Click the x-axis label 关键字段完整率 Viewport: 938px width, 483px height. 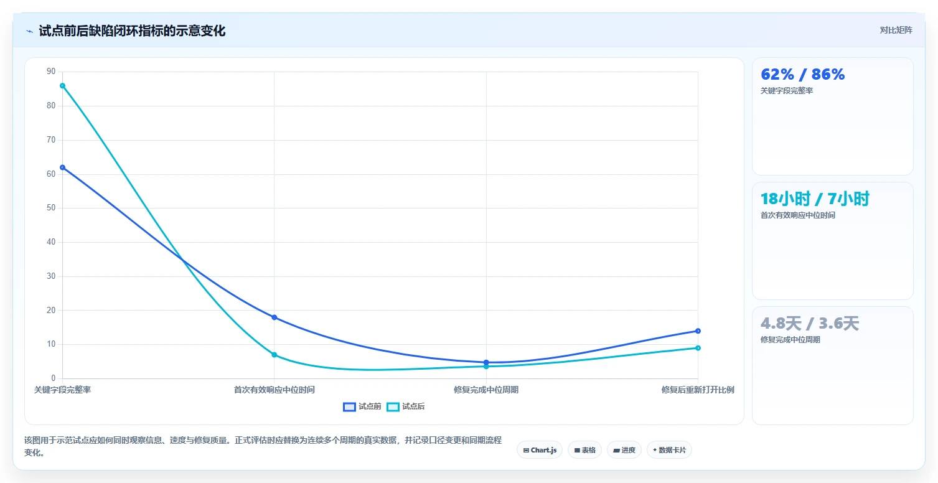pos(62,390)
